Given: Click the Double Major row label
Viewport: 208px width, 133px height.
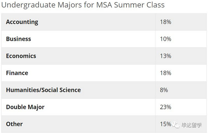Looking at the screenshot, I should pyautogui.click(x=25, y=107).
